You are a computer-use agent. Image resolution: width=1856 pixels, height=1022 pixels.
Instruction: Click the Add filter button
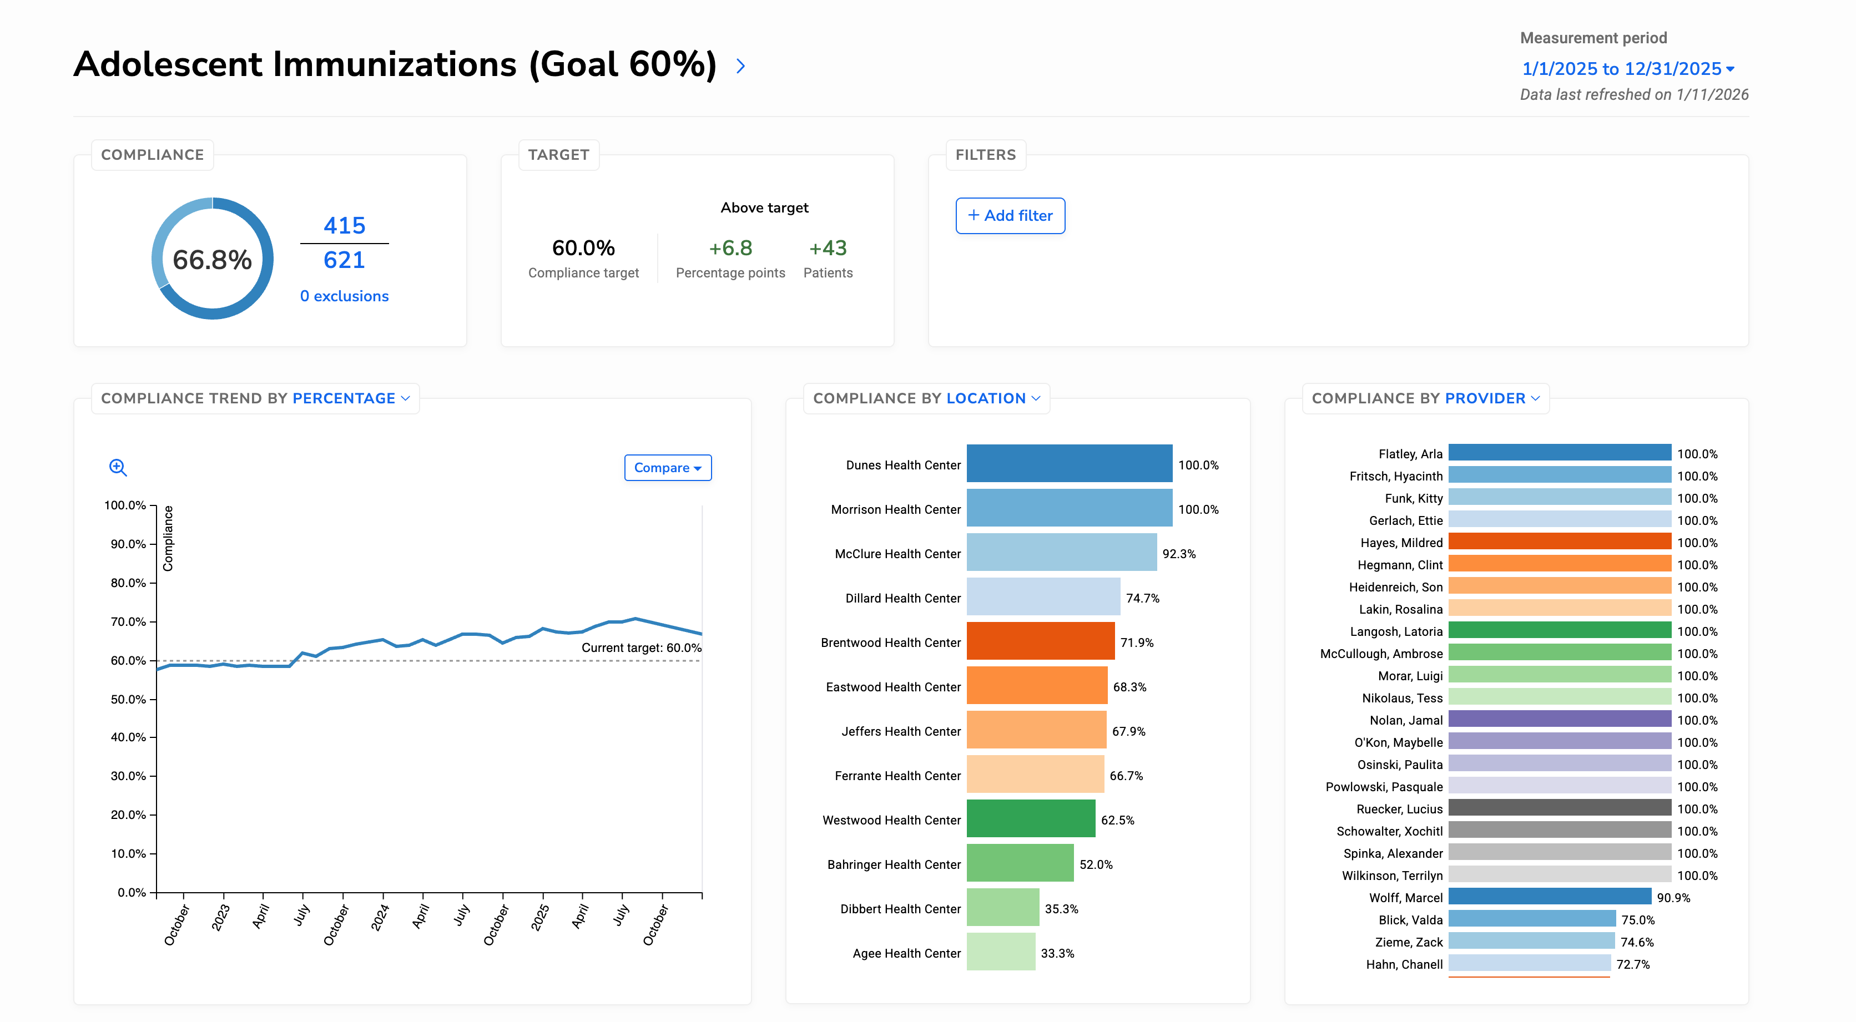tap(1010, 215)
